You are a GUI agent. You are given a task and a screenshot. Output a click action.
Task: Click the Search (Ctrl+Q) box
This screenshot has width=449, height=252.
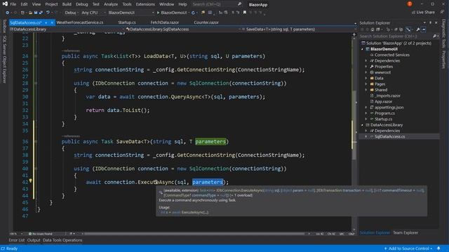click(x=217, y=4)
